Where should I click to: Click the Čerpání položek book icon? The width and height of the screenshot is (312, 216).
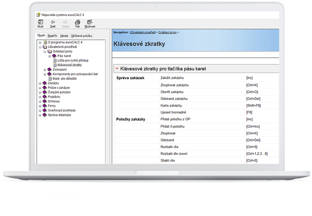point(45,92)
